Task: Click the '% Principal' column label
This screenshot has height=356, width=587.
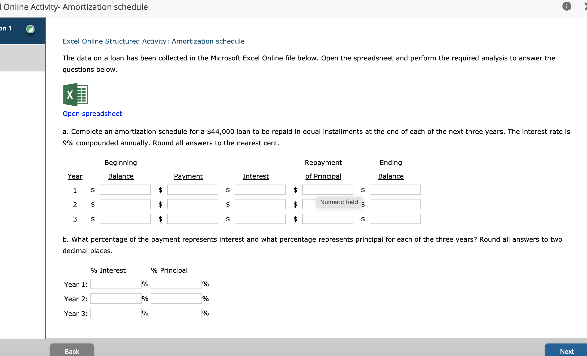Action: [169, 270]
